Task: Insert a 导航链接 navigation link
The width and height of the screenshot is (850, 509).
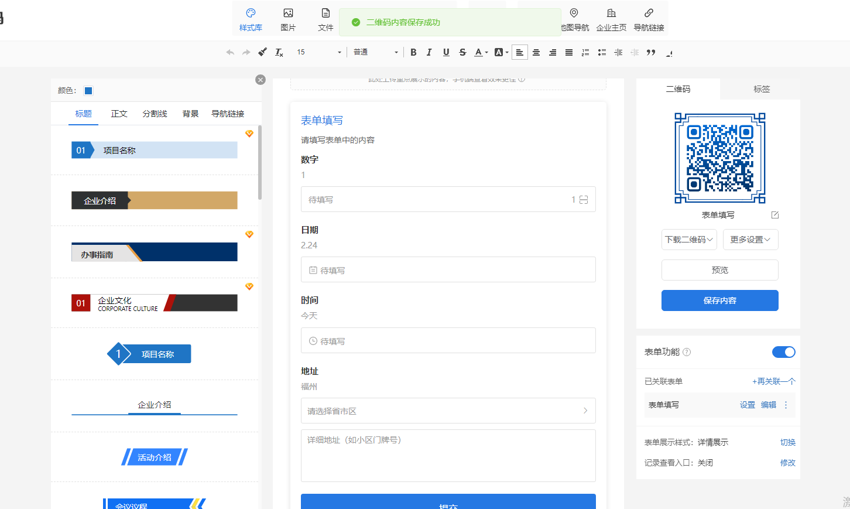Action: (x=649, y=20)
